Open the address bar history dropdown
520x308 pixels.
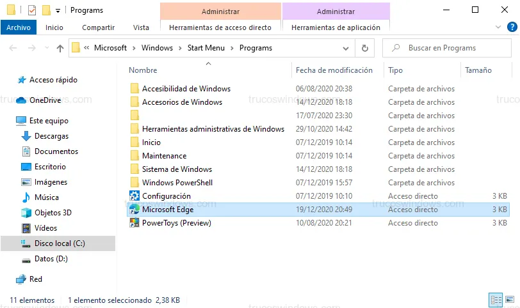[x=346, y=48]
